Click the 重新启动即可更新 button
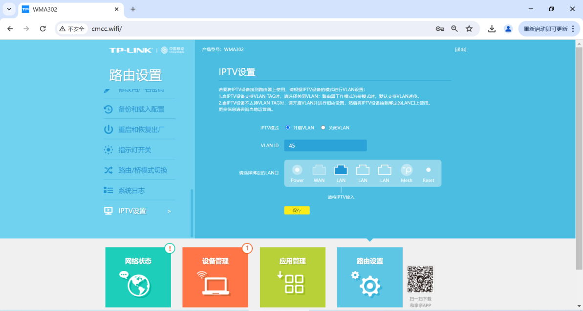The image size is (583, 311). (x=549, y=29)
